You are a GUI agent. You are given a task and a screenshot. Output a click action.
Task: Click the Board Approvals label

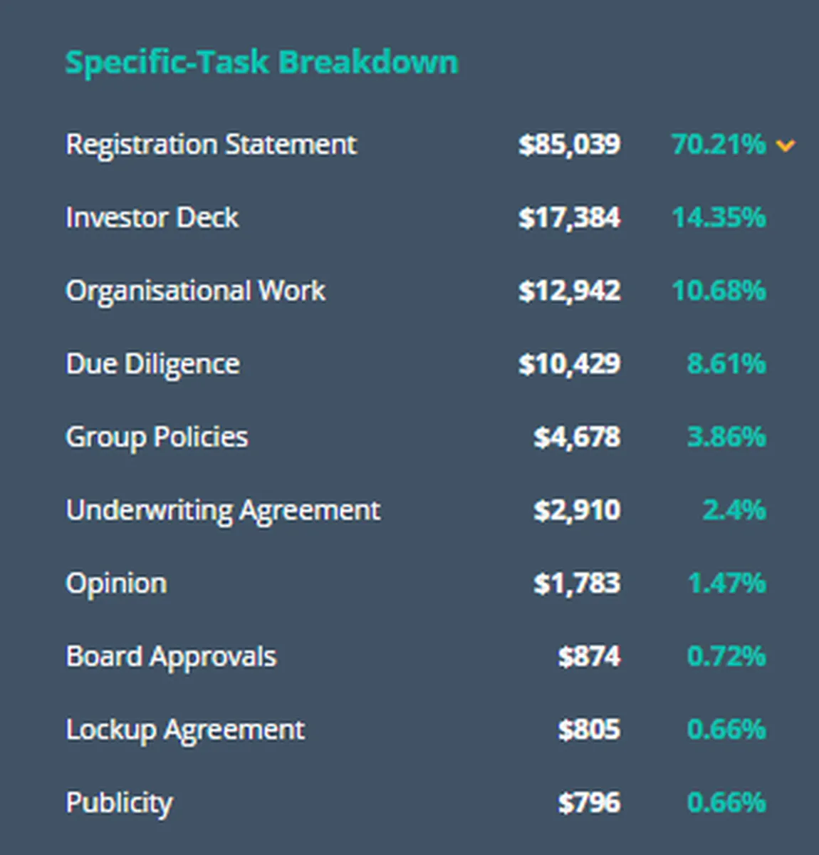(x=171, y=656)
